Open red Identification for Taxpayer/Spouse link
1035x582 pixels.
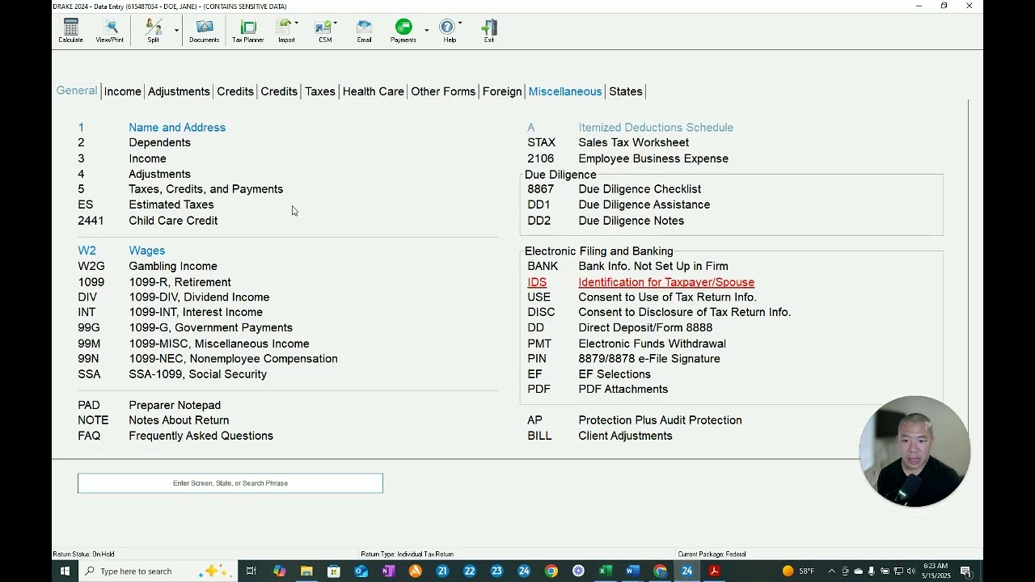pyautogui.click(x=666, y=282)
